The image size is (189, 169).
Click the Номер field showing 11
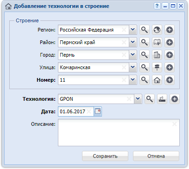coord(94,80)
